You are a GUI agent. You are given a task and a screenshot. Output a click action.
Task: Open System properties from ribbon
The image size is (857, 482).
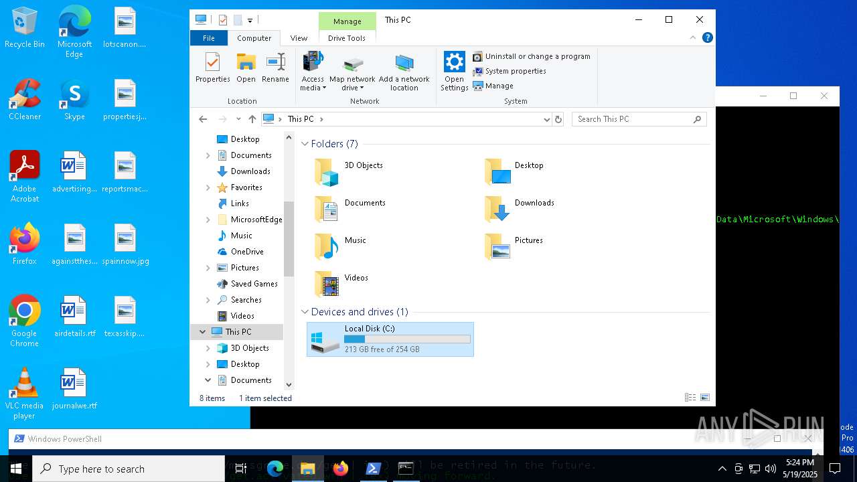[x=510, y=71]
